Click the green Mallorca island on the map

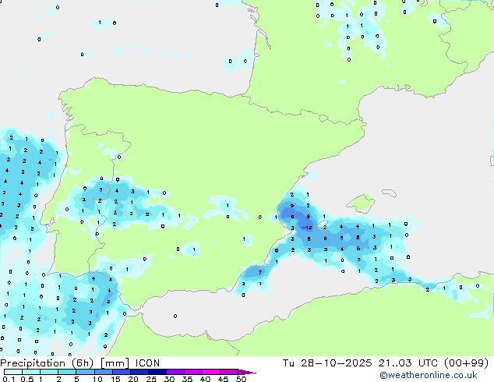362,203
